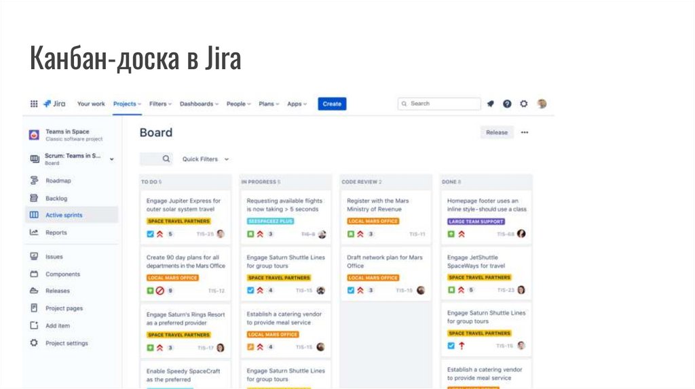
Task: Open the People dropdown menu
Action: (238, 104)
